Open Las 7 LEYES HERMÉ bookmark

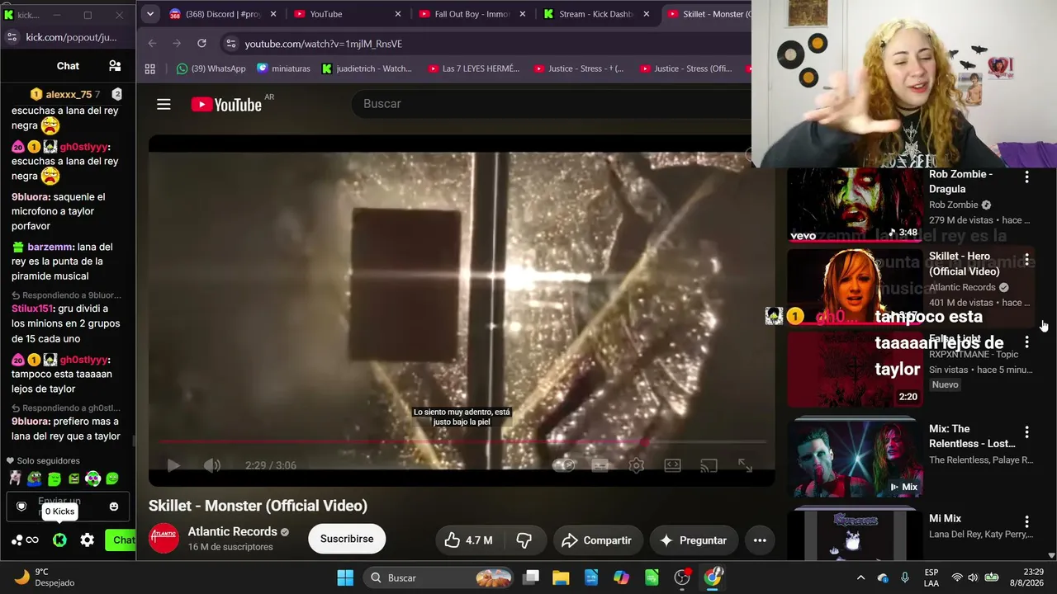click(x=473, y=68)
